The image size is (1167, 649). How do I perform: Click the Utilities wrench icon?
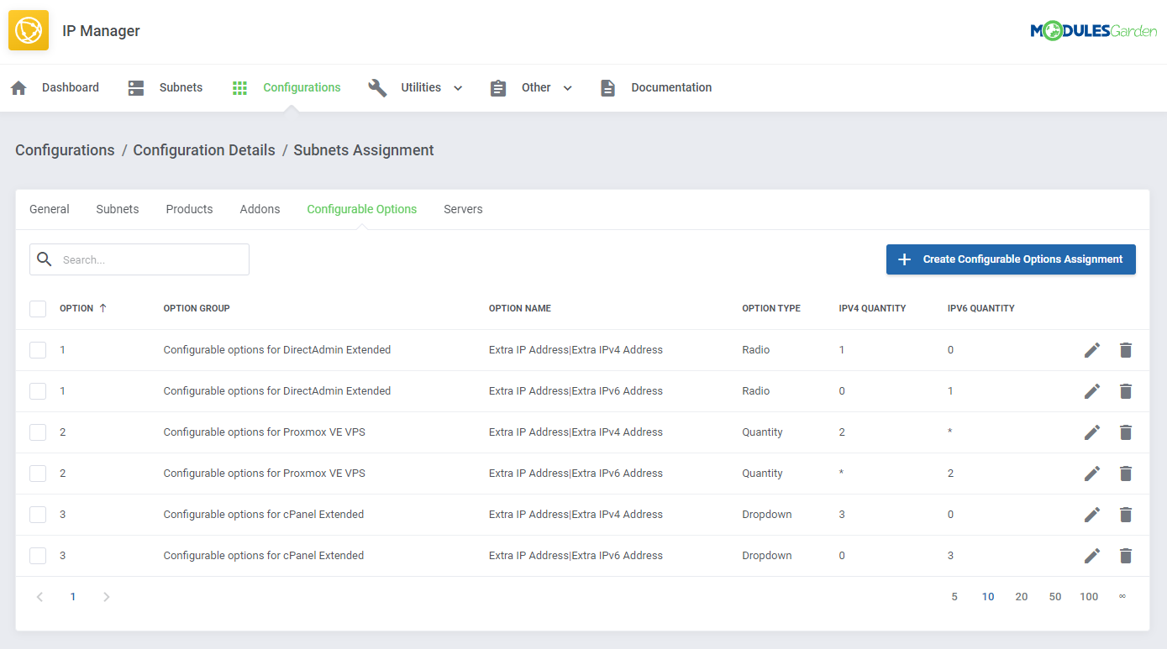[377, 86]
